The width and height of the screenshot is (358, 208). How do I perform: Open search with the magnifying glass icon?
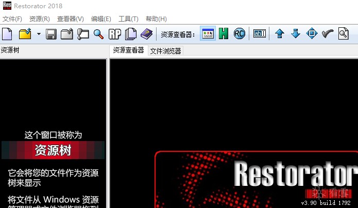(x=98, y=34)
